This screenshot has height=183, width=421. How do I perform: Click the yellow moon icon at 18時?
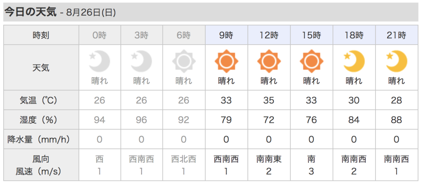(x=354, y=61)
